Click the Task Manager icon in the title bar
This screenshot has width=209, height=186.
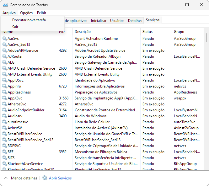[5, 5]
